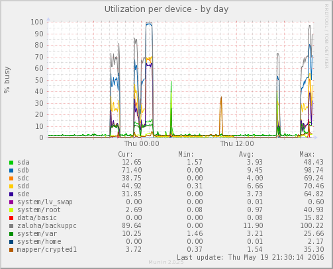
Task: Select the 'system/home' legend label
Action: 39,242
